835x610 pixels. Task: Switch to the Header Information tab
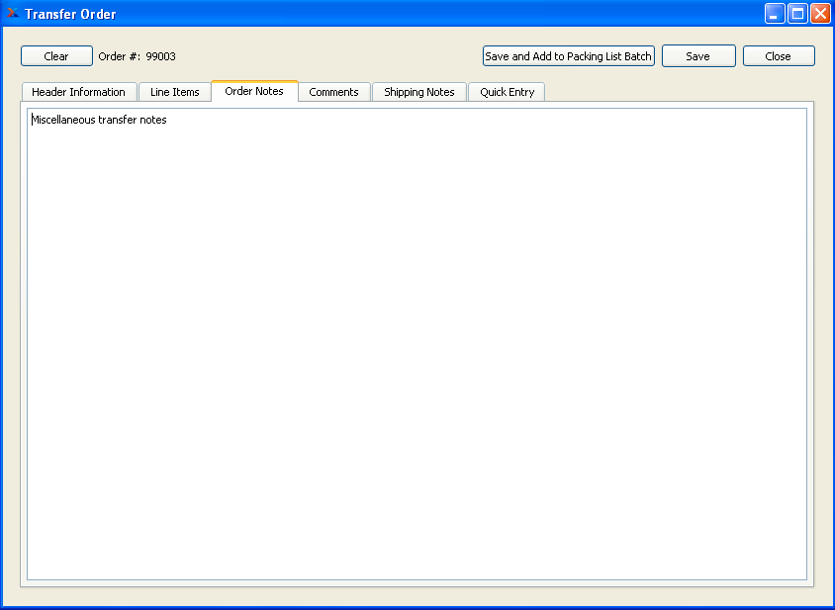[78, 91]
